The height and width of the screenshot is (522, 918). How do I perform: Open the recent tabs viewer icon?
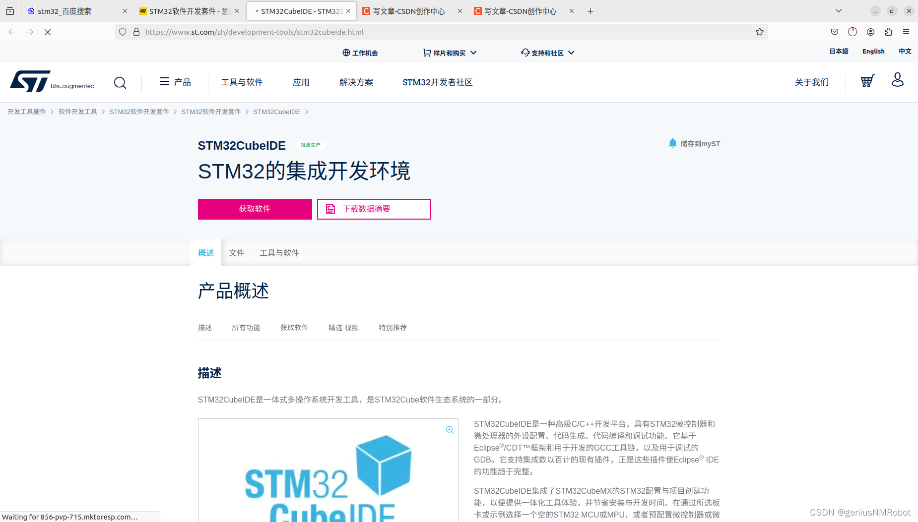10,11
